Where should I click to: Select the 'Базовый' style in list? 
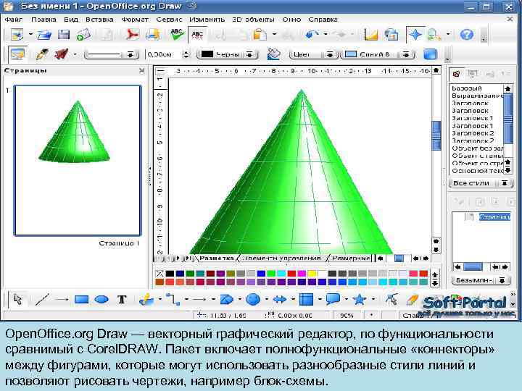tap(467, 88)
